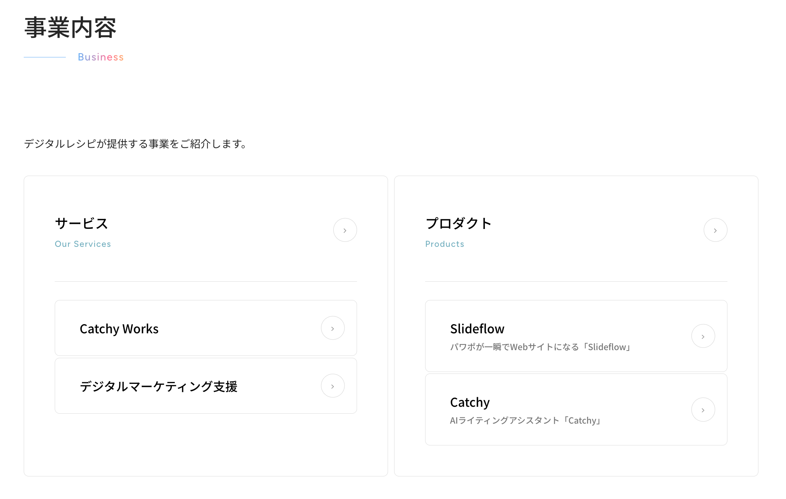Click the "Products" subtitle text
The width and height of the screenshot is (786, 499).
pos(445,244)
